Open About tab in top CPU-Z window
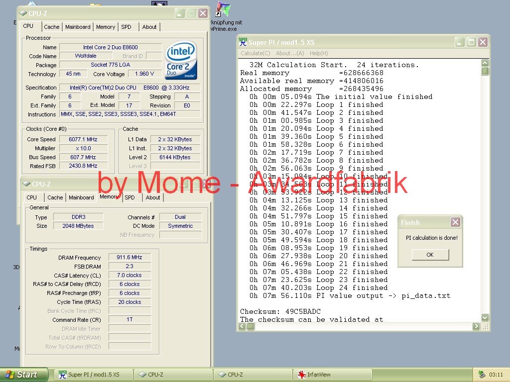Image resolution: width=510 pixels, height=382 pixels. (149, 27)
